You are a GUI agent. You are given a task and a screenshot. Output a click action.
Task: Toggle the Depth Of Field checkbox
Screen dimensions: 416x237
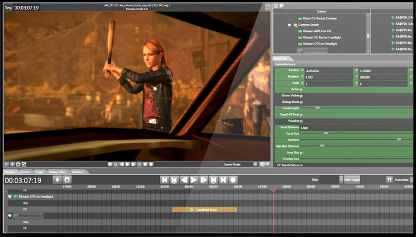[301, 115]
